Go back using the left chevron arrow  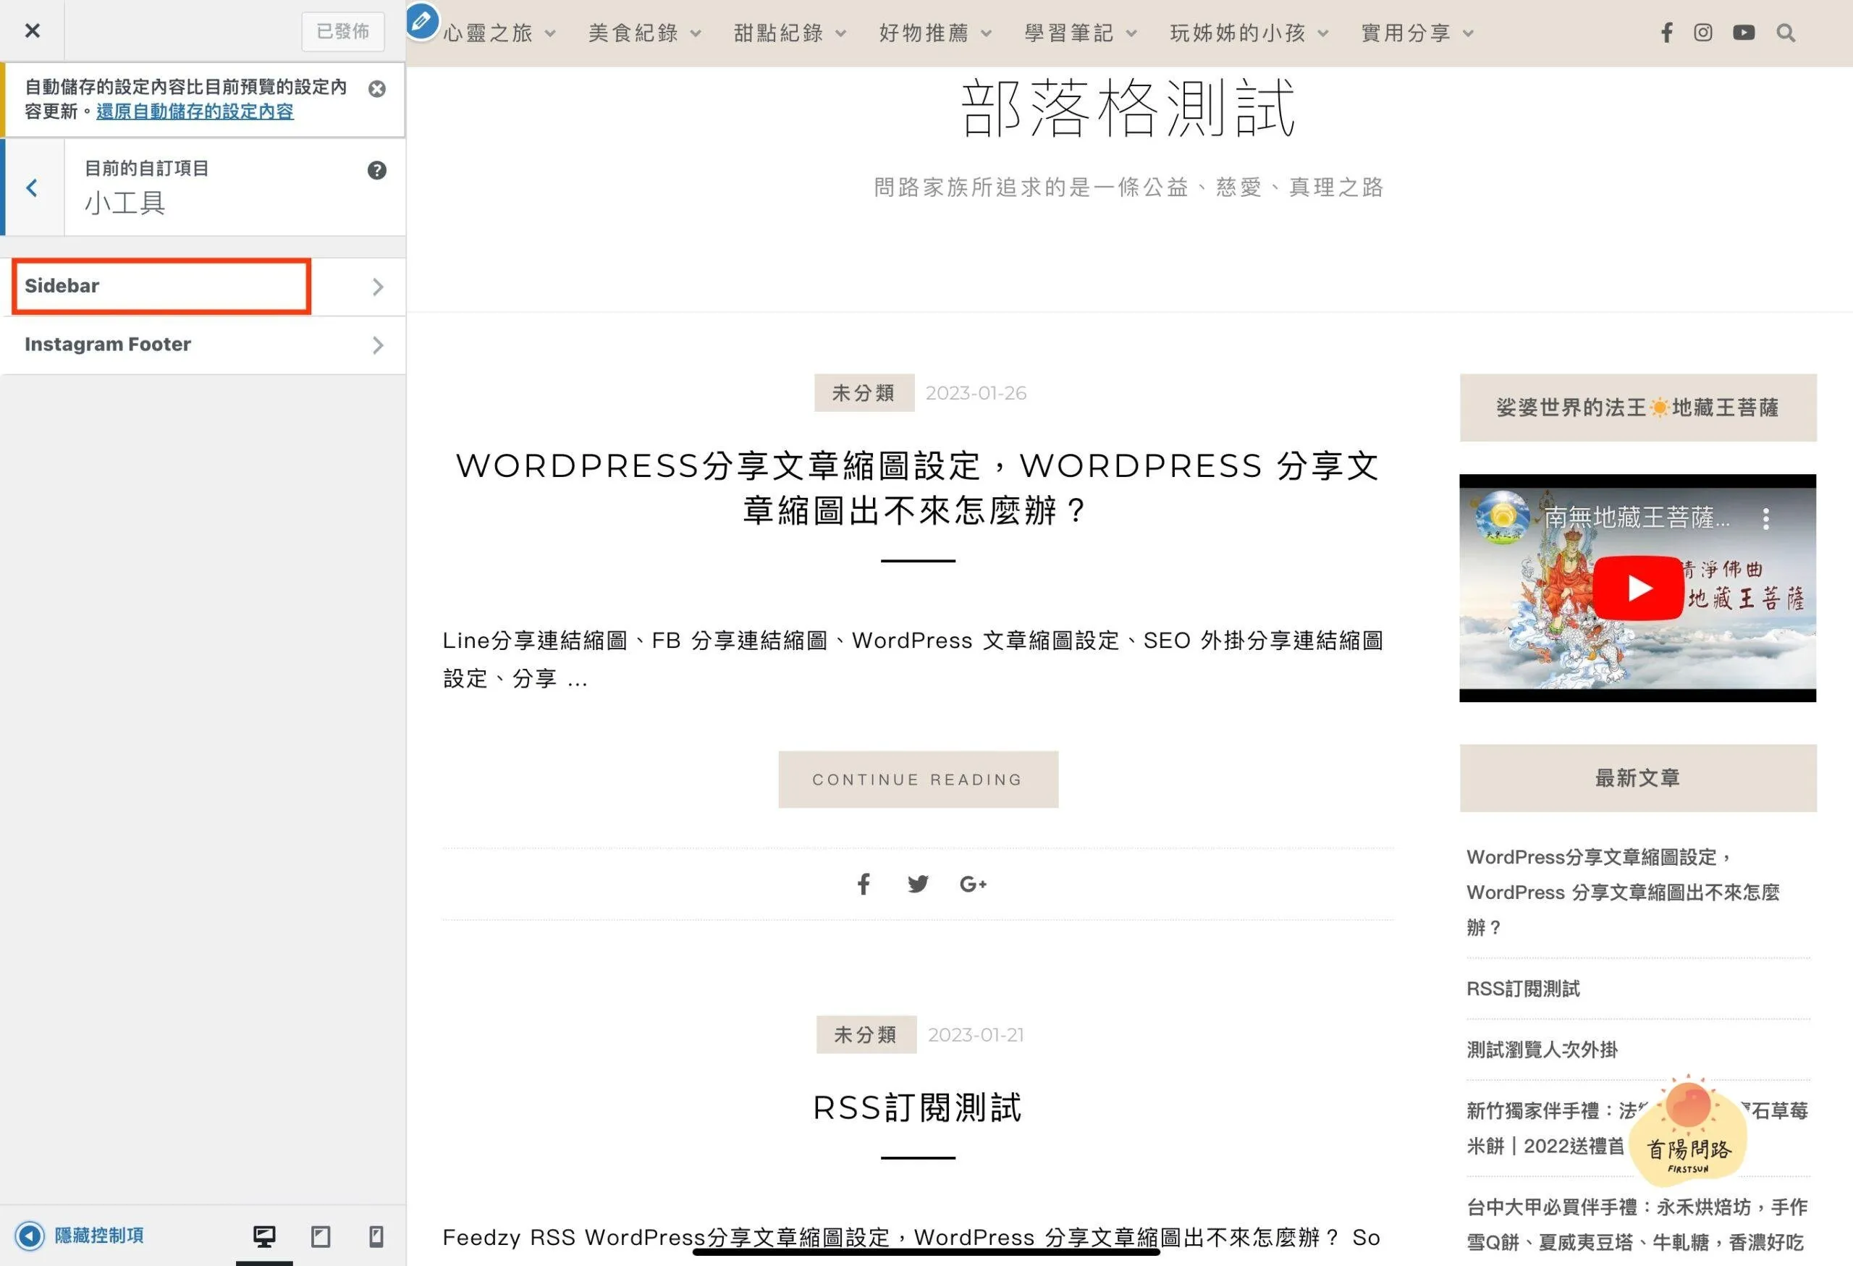(x=32, y=188)
